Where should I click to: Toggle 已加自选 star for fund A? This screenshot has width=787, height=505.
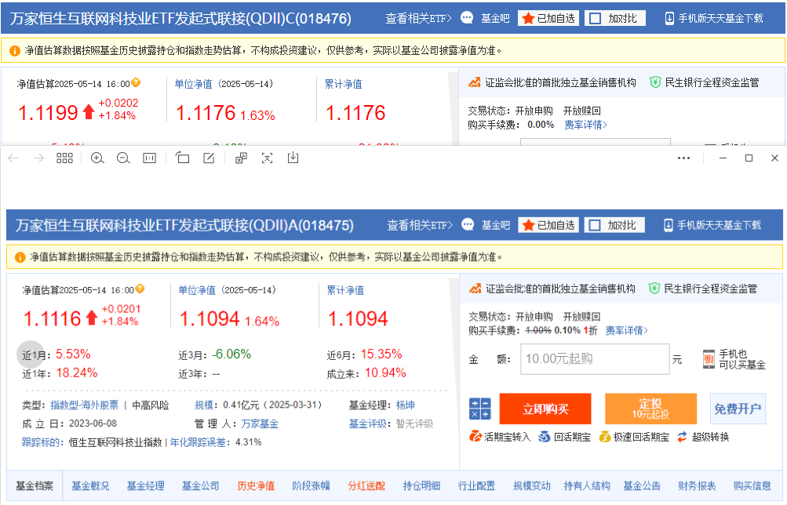[x=548, y=225]
